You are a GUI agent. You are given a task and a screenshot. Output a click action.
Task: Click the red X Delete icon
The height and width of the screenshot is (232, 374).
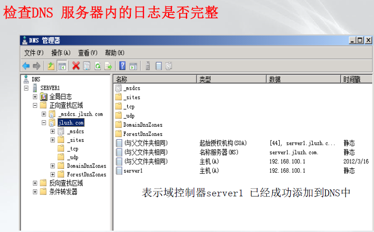pos(76,66)
